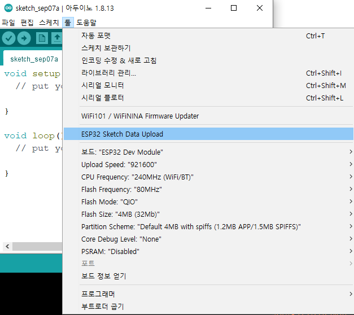
Task: Select 자동 포맷 menu entry
Action: [x=208, y=36]
